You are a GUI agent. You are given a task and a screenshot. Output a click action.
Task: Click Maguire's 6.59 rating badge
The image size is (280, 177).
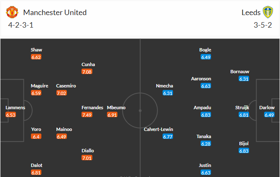[36, 93]
